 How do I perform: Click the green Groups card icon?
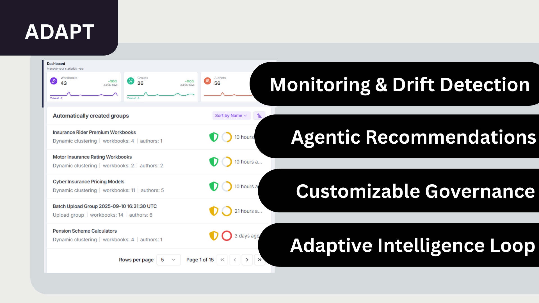pos(131,81)
